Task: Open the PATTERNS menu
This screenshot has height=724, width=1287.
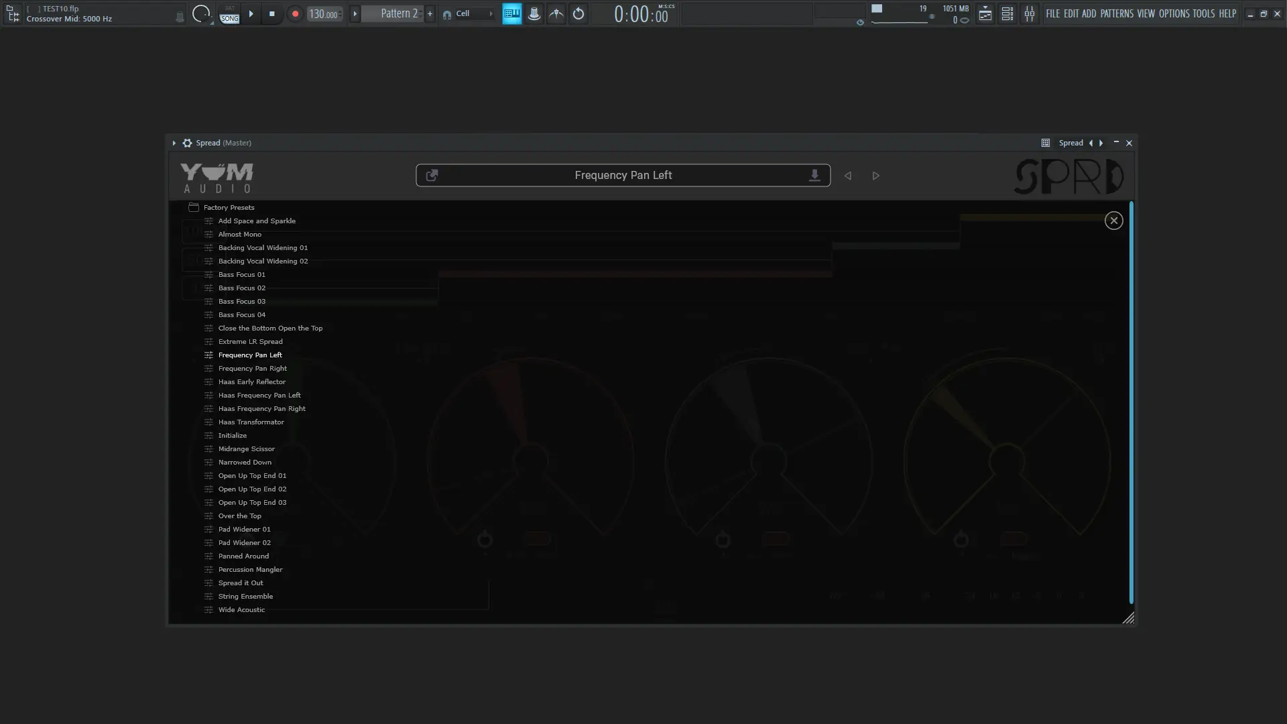Action: (1116, 13)
